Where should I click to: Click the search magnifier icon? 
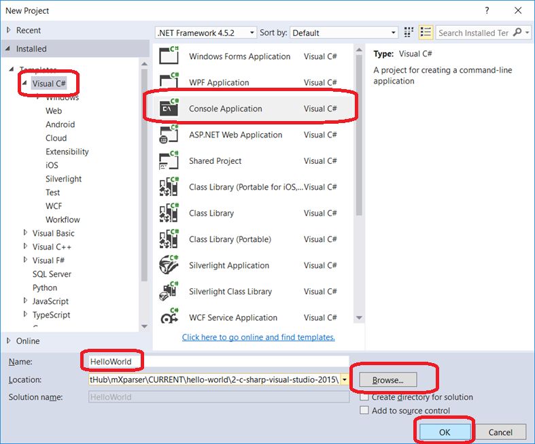tap(517, 33)
